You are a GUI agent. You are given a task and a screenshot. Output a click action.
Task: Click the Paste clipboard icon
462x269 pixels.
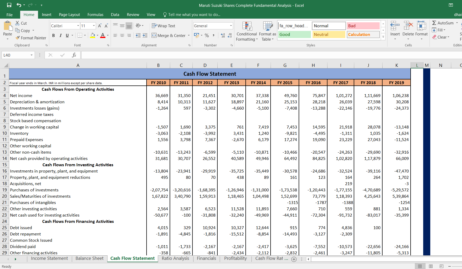[8, 26]
